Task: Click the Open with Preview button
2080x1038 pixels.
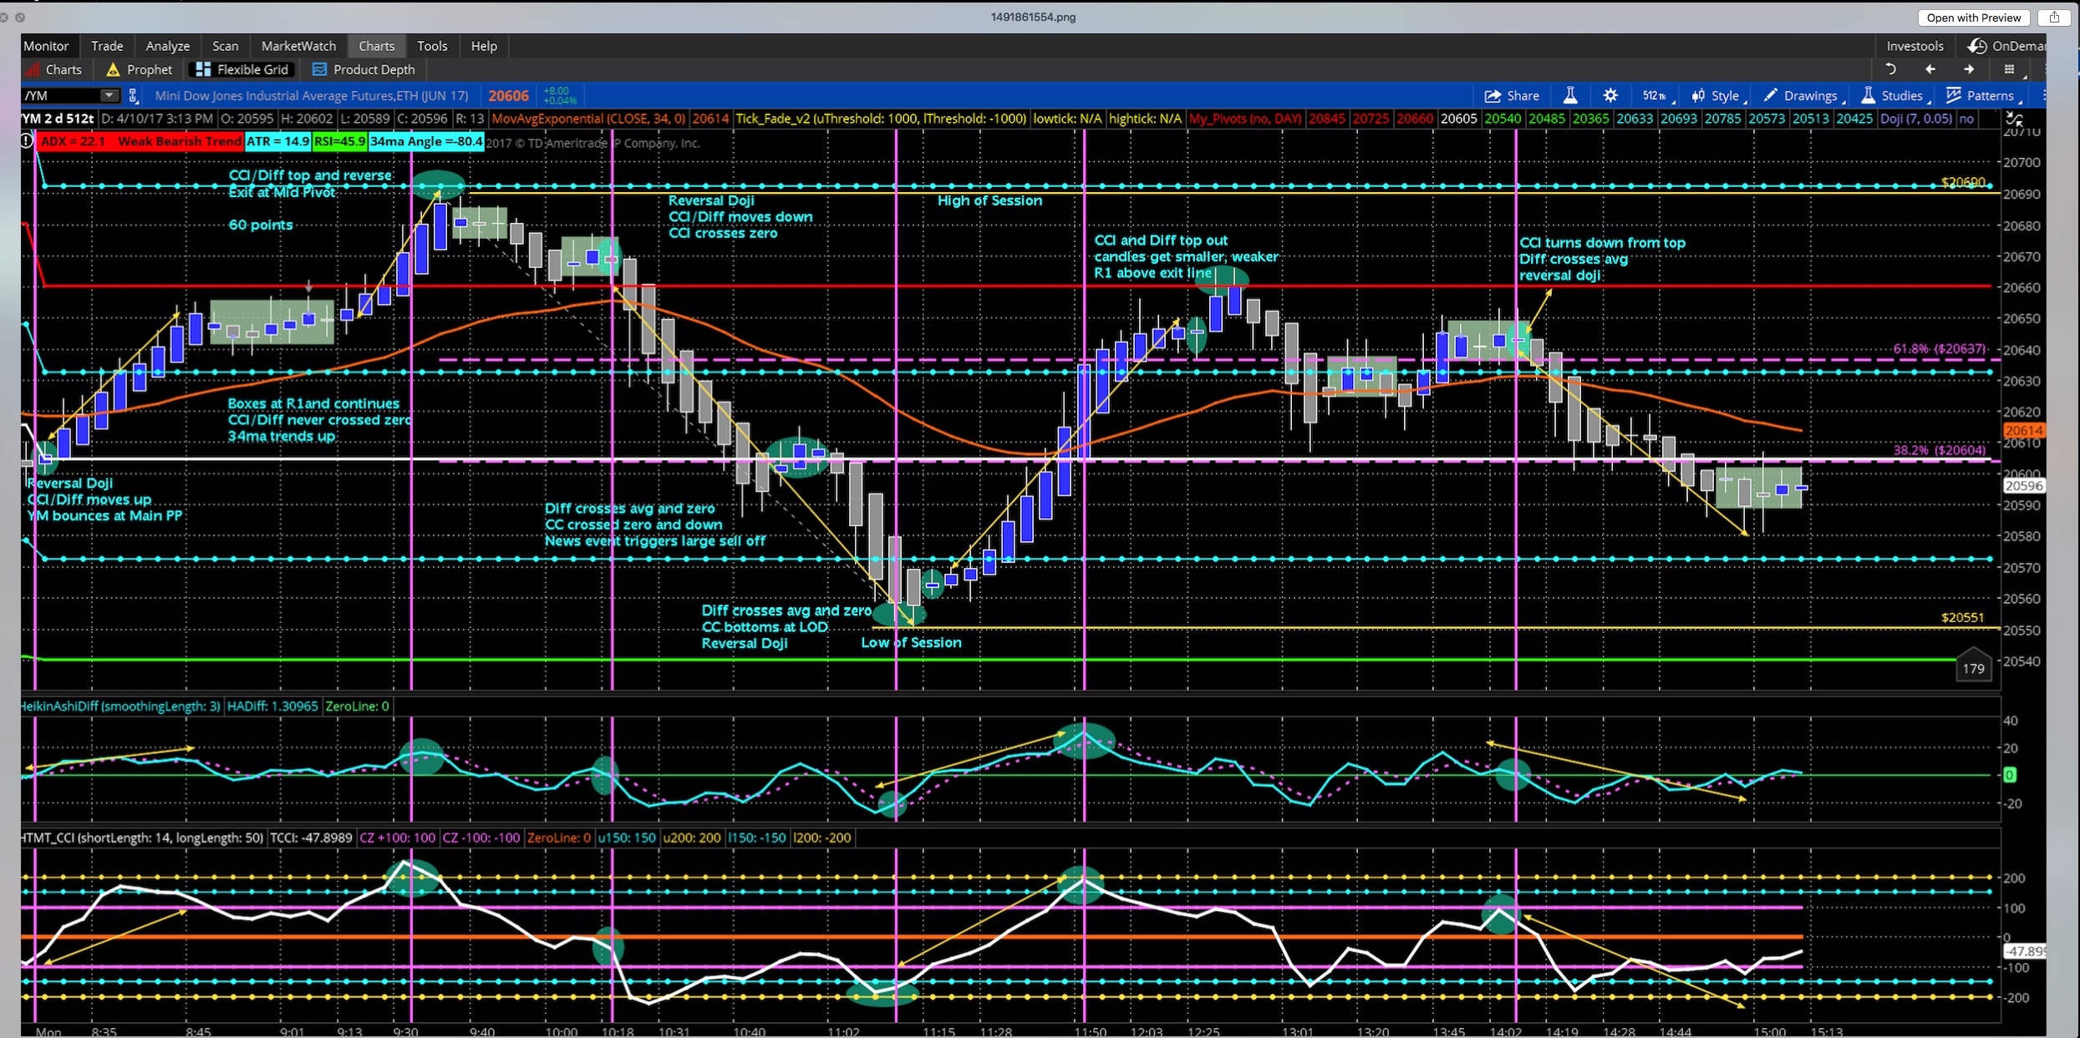Action: [x=1973, y=18]
